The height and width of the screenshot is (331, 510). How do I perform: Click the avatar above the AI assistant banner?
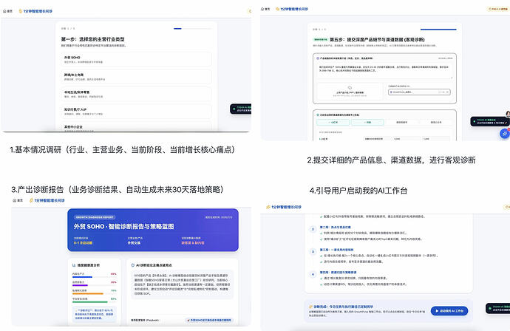coord(508,114)
